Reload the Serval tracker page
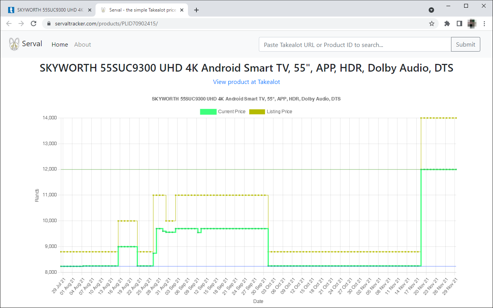The image size is (493, 308). click(34, 23)
